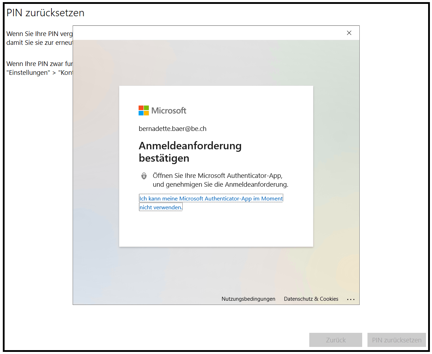Click the 'PIN zurücksetzen' page title
Viewport: 432px width, 354px height.
click(x=45, y=13)
